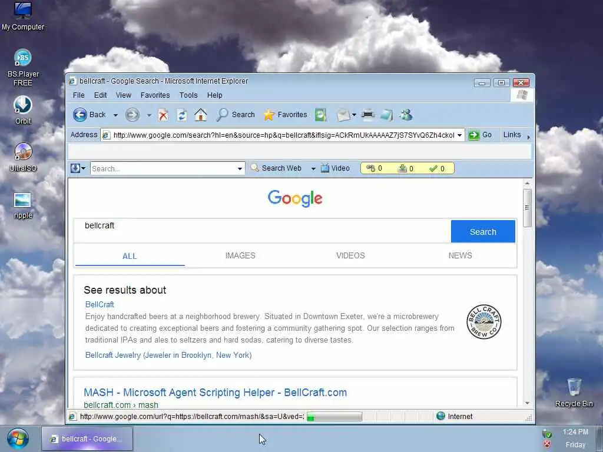This screenshot has height=452, width=603.
Task: Go to the Home page icon
Action: click(x=200, y=115)
